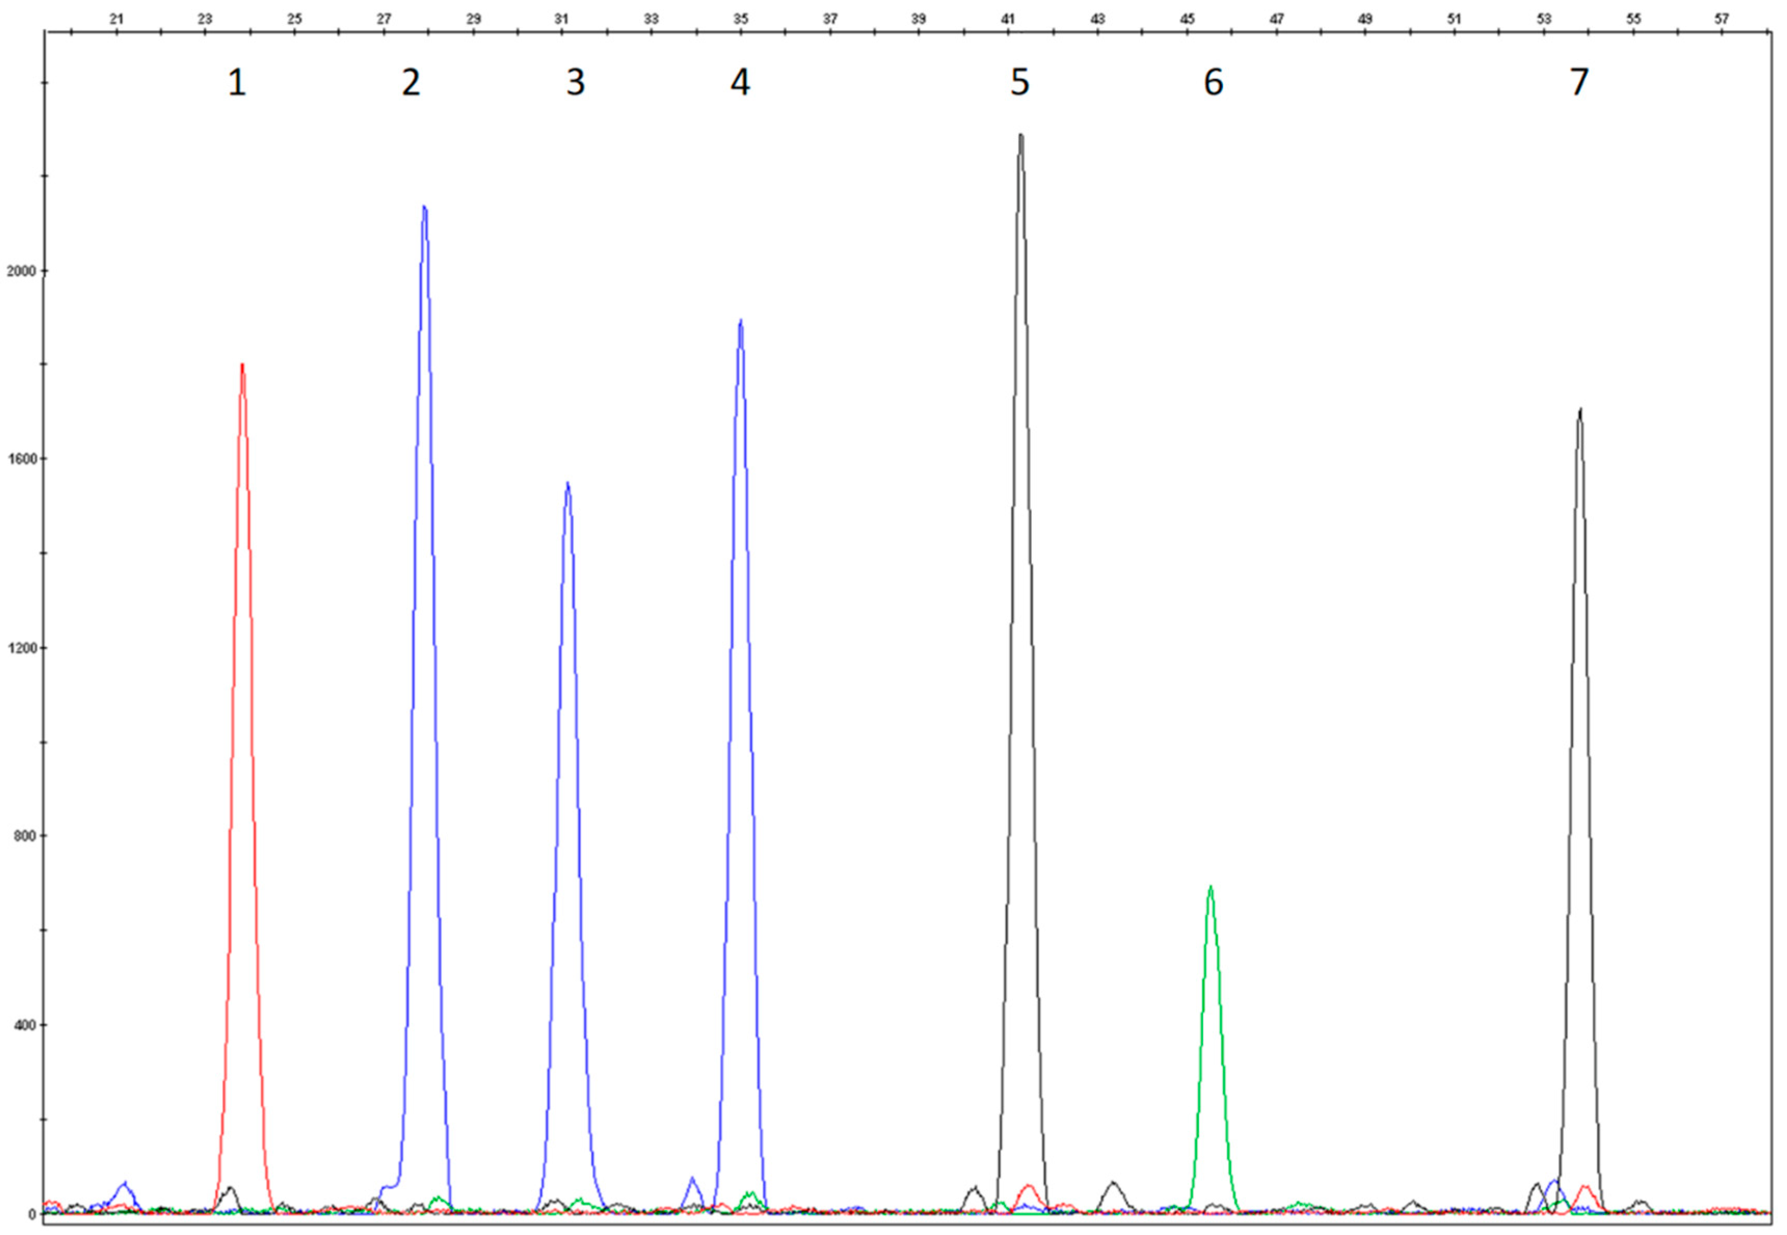Click the peak number label 1
The width and height of the screenshot is (1787, 1235).
coord(236,83)
